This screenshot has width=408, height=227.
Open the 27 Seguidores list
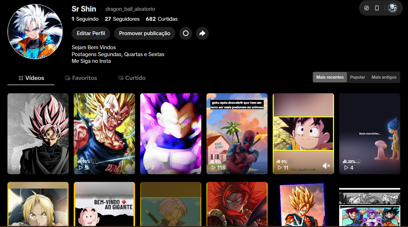click(x=122, y=19)
